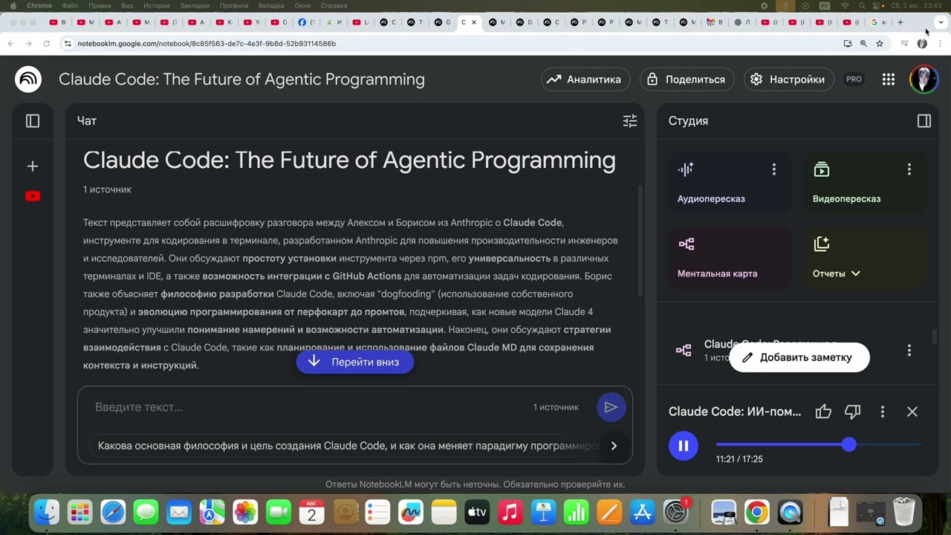This screenshot has width=951, height=535.
Task: Click the Chrome menu in macOS menu bar
Action: tap(39, 5)
